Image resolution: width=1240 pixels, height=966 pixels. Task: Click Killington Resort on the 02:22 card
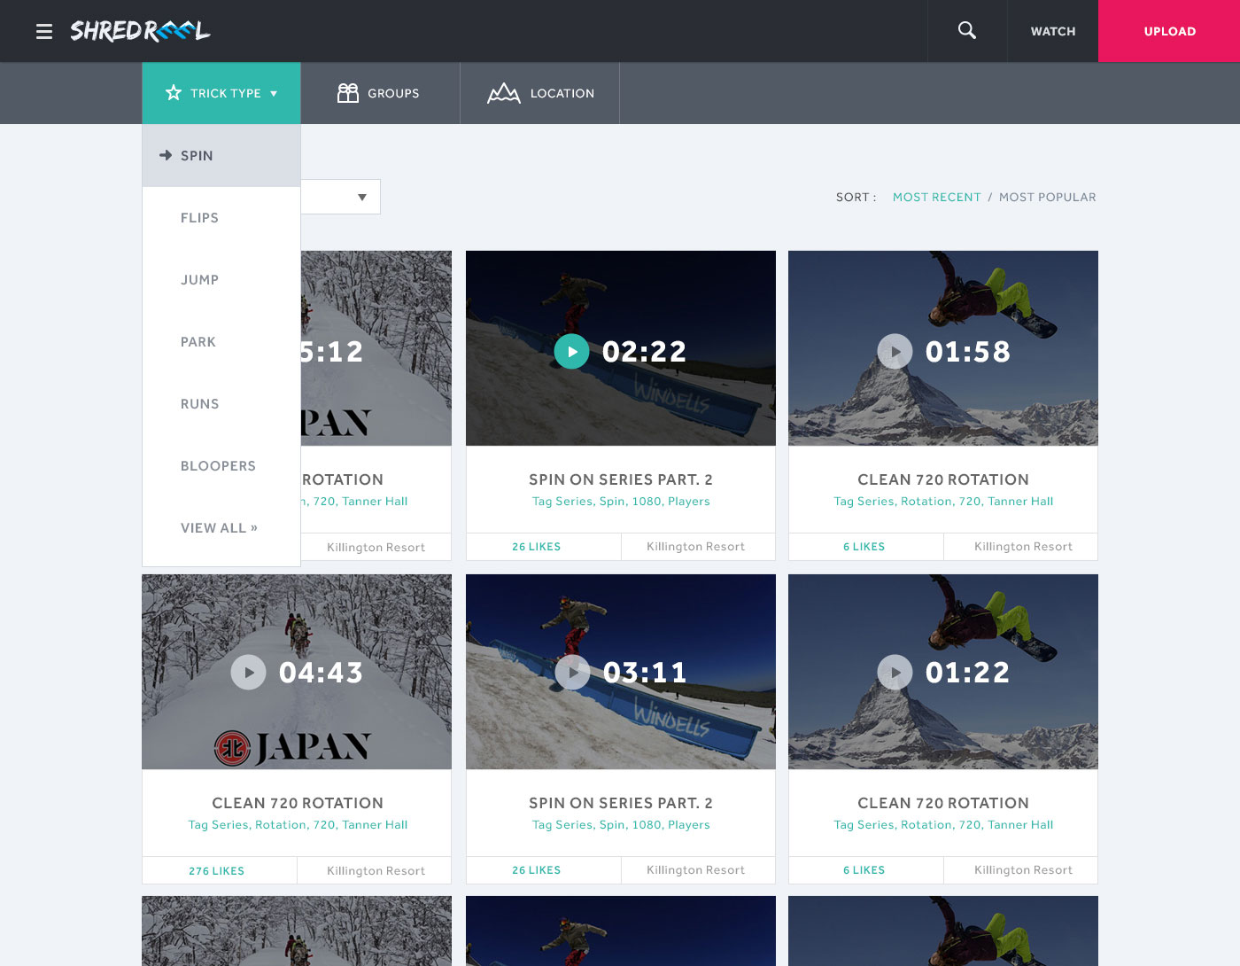coord(696,547)
